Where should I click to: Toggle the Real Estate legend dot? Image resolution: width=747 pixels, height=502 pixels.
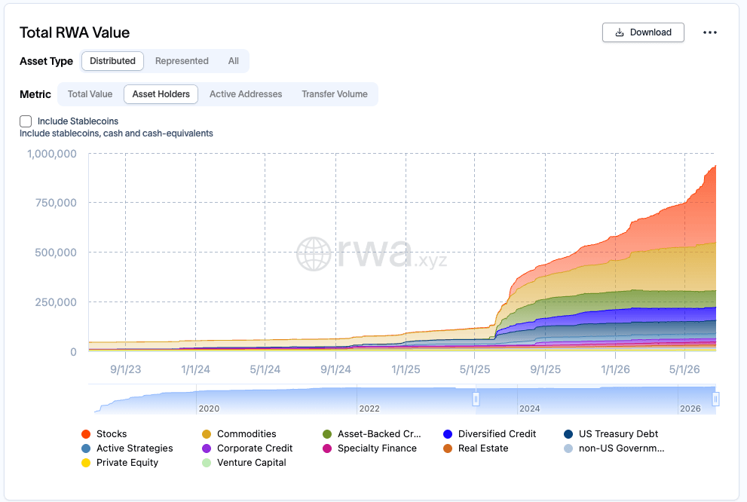point(447,448)
